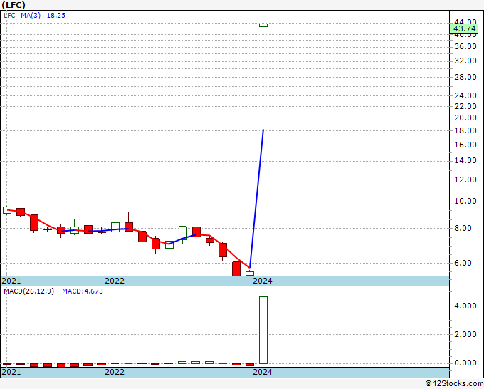Screen dimensions: 484x389
Task: Click the MA(3) indicator label
Action: click(x=31, y=16)
